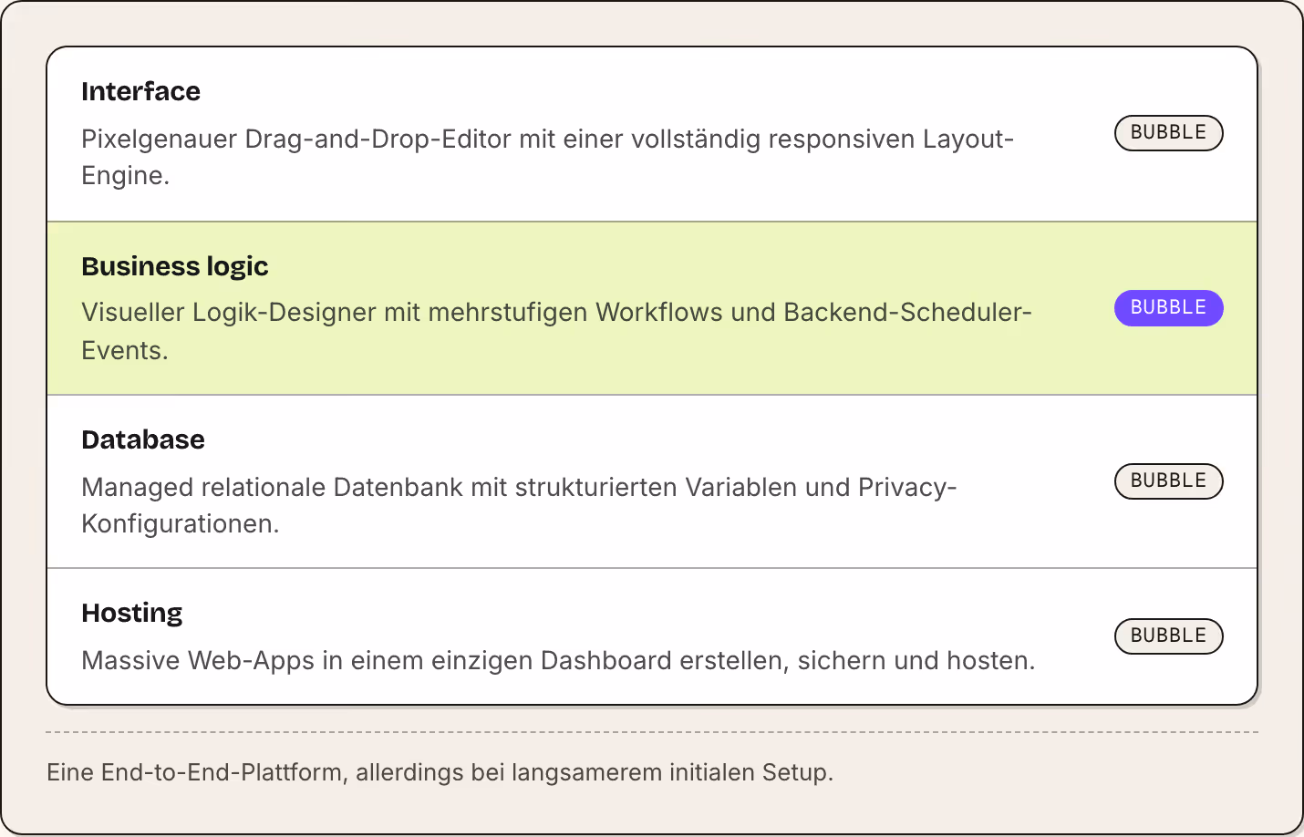1304x837 pixels.
Task: Select the Hosting heading
Action: [131, 614]
